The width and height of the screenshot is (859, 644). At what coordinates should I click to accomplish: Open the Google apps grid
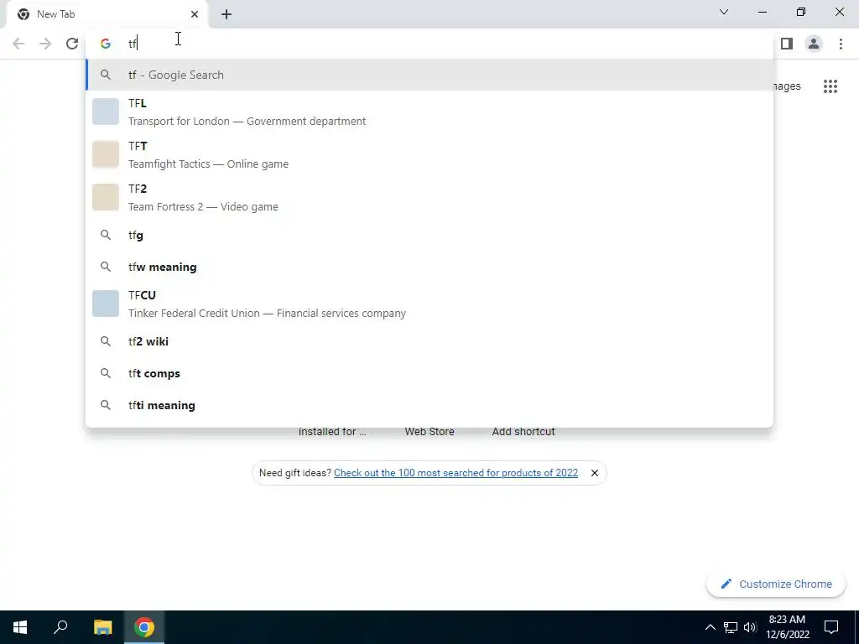tap(830, 86)
